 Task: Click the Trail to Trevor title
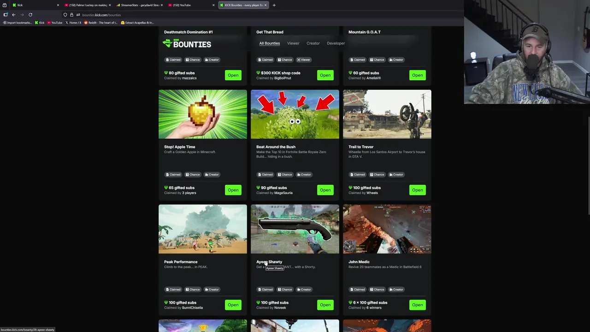(x=361, y=147)
